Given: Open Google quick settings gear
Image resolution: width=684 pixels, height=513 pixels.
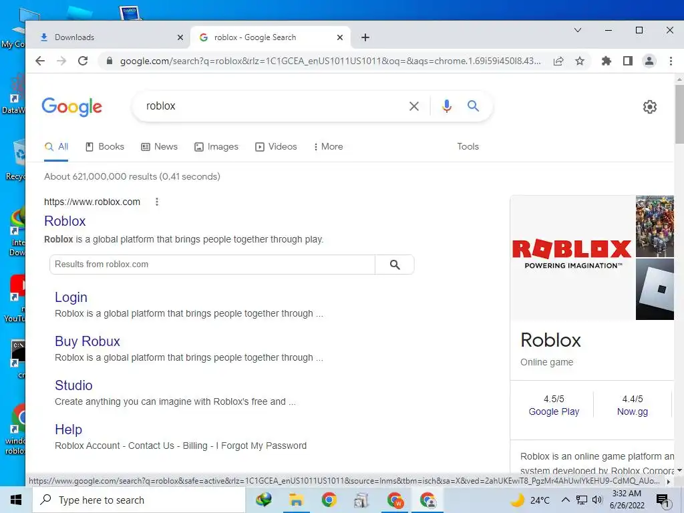Looking at the screenshot, I should [x=649, y=107].
